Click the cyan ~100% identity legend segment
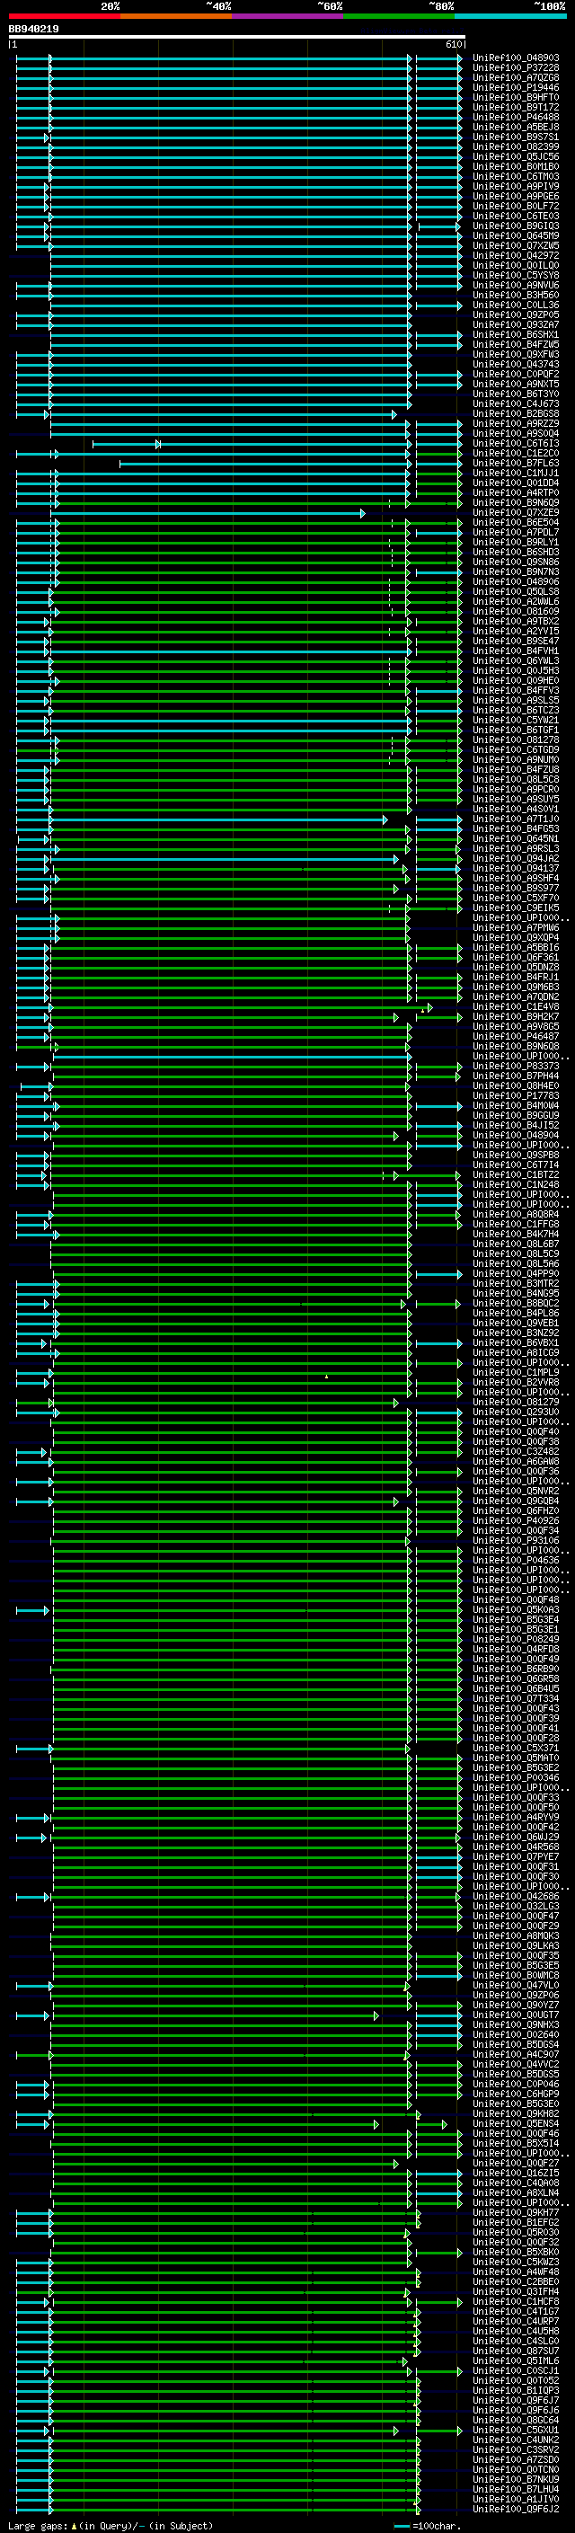Screen dimensions: 575x2533 510,16
